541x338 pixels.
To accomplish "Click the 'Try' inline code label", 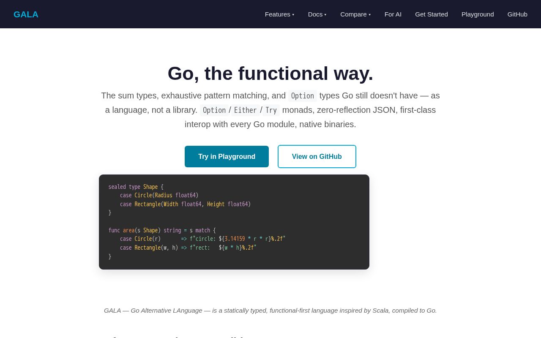I will point(271,110).
